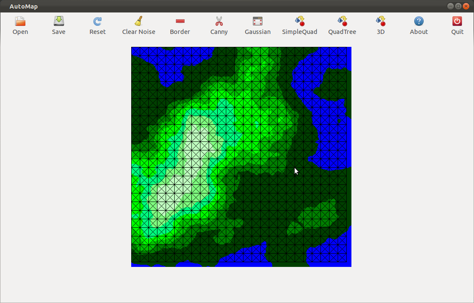Close the AutoMap window
Viewport: 474px width, 303px height.
click(x=466, y=6)
